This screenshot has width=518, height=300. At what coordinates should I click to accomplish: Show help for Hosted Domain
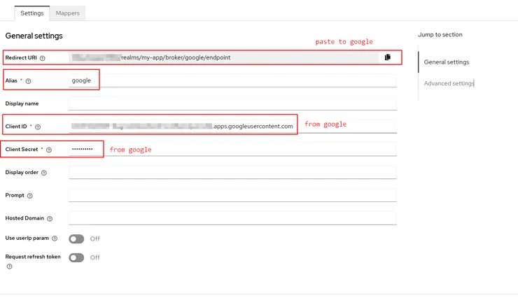tap(50, 218)
